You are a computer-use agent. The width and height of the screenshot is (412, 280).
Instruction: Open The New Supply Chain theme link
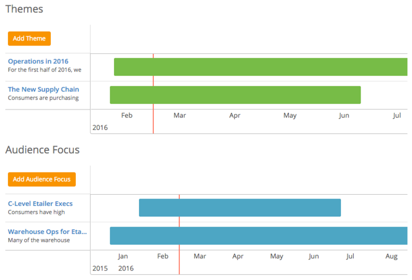click(43, 89)
